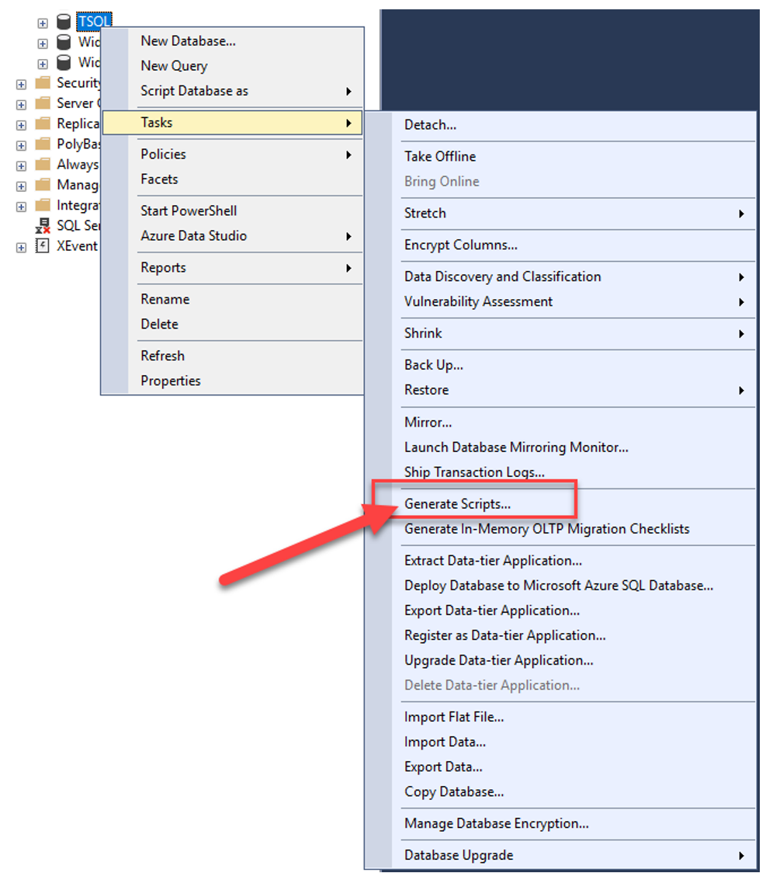Click New Database in the context menu

[189, 41]
